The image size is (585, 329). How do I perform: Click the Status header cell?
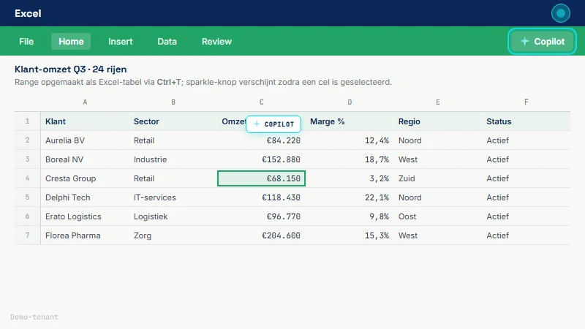526,121
